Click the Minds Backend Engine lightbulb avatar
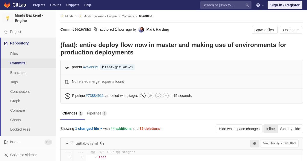Image resolution: width=307 pixels, height=161 pixels. point(8,18)
